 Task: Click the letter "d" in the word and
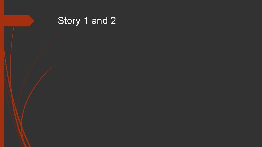(105, 21)
